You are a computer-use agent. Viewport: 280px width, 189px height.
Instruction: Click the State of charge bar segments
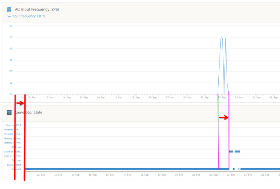[x=235, y=152]
